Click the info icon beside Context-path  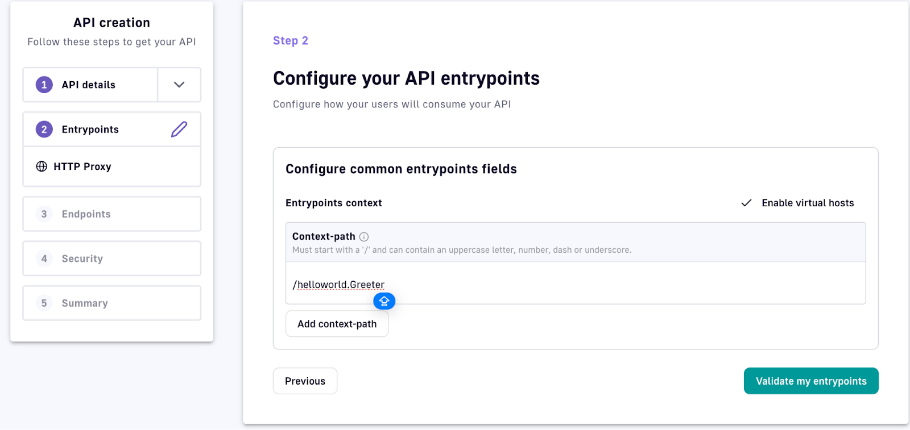pos(364,237)
